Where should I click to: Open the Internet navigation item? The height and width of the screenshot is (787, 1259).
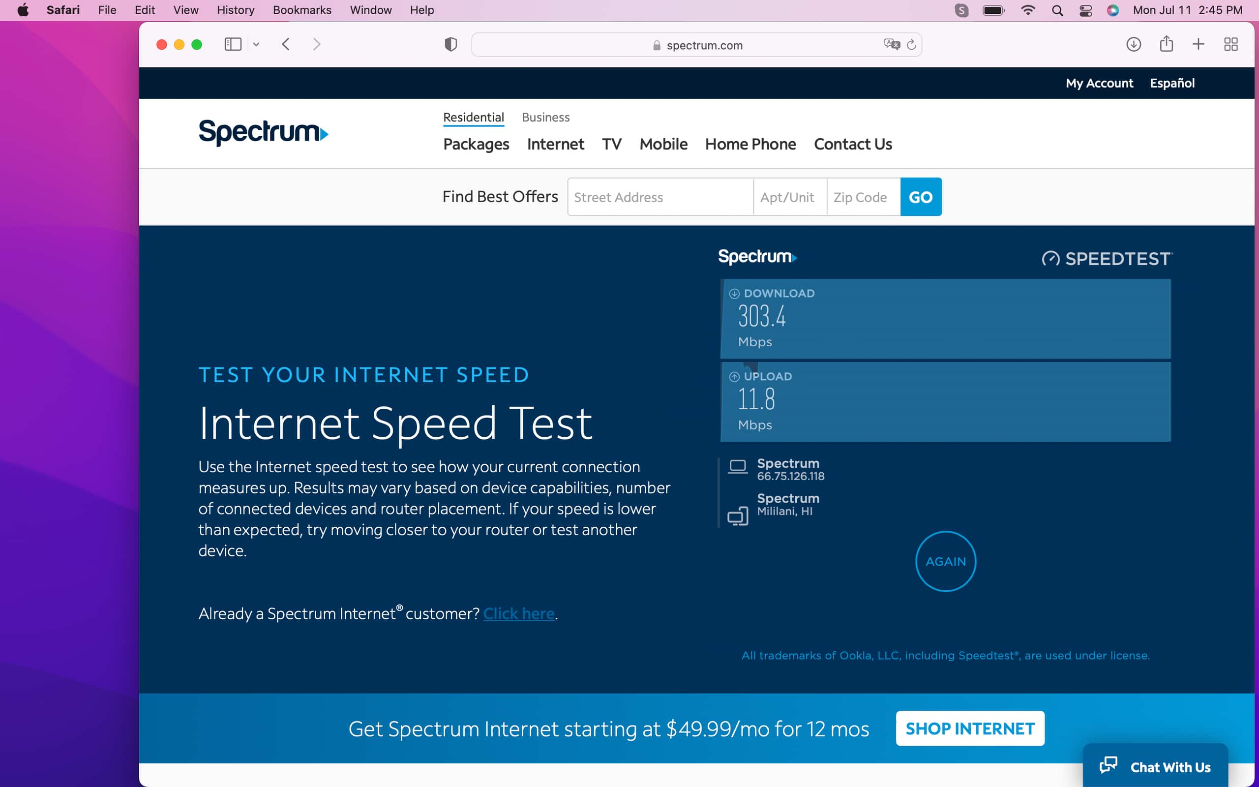pyautogui.click(x=555, y=144)
